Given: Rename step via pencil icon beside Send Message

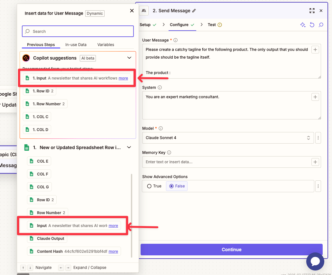Looking at the screenshot, I should (x=194, y=11).
